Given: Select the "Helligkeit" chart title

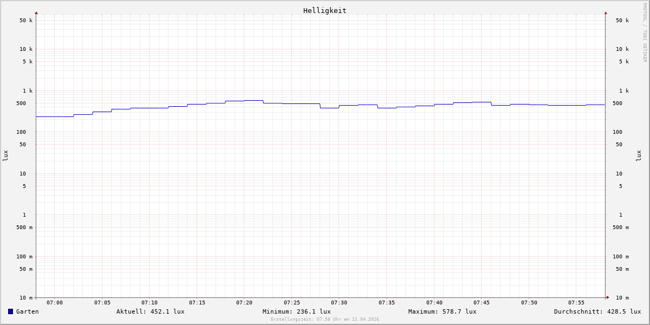Looking at the screenshot, I should 324,10.
